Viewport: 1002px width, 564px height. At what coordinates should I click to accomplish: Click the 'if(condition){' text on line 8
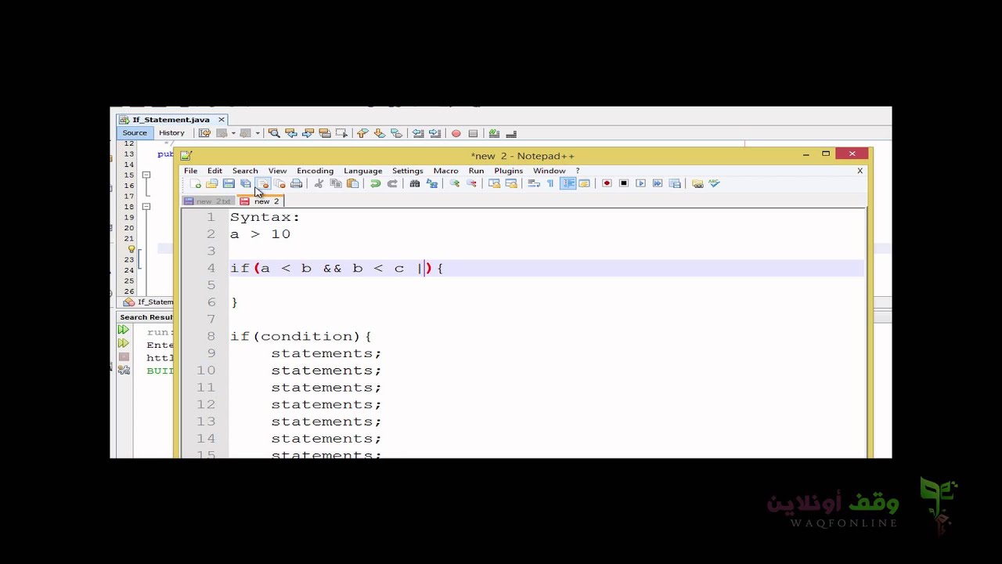pyautogui.click(x=301, y=336)
